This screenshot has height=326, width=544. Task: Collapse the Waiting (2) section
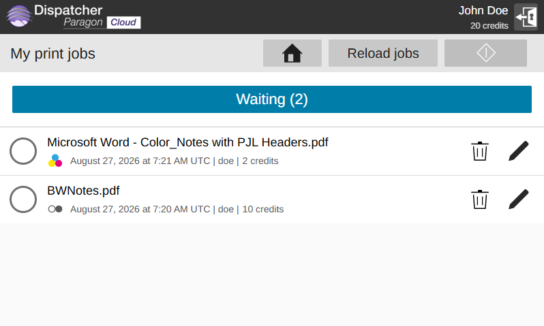coord(271,99)
